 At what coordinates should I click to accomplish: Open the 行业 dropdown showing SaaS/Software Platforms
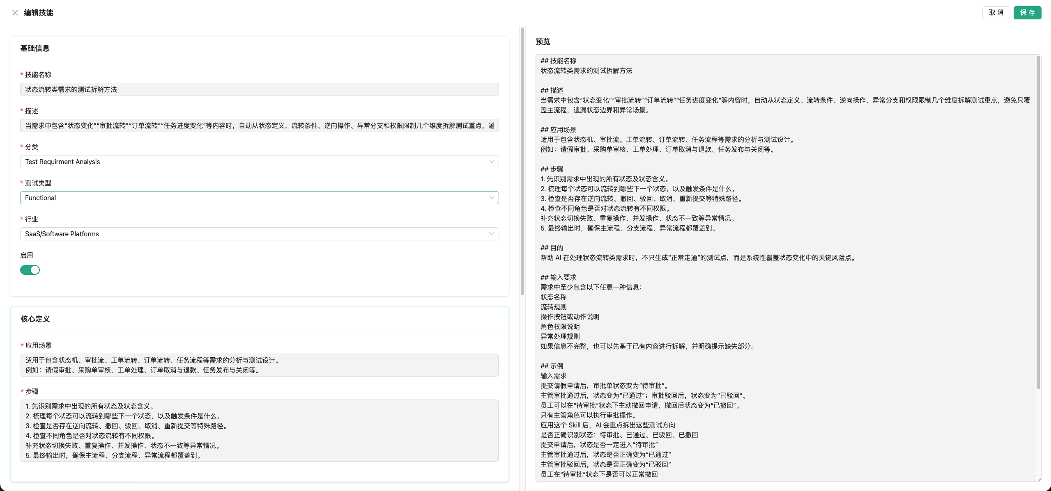(259, 234)
